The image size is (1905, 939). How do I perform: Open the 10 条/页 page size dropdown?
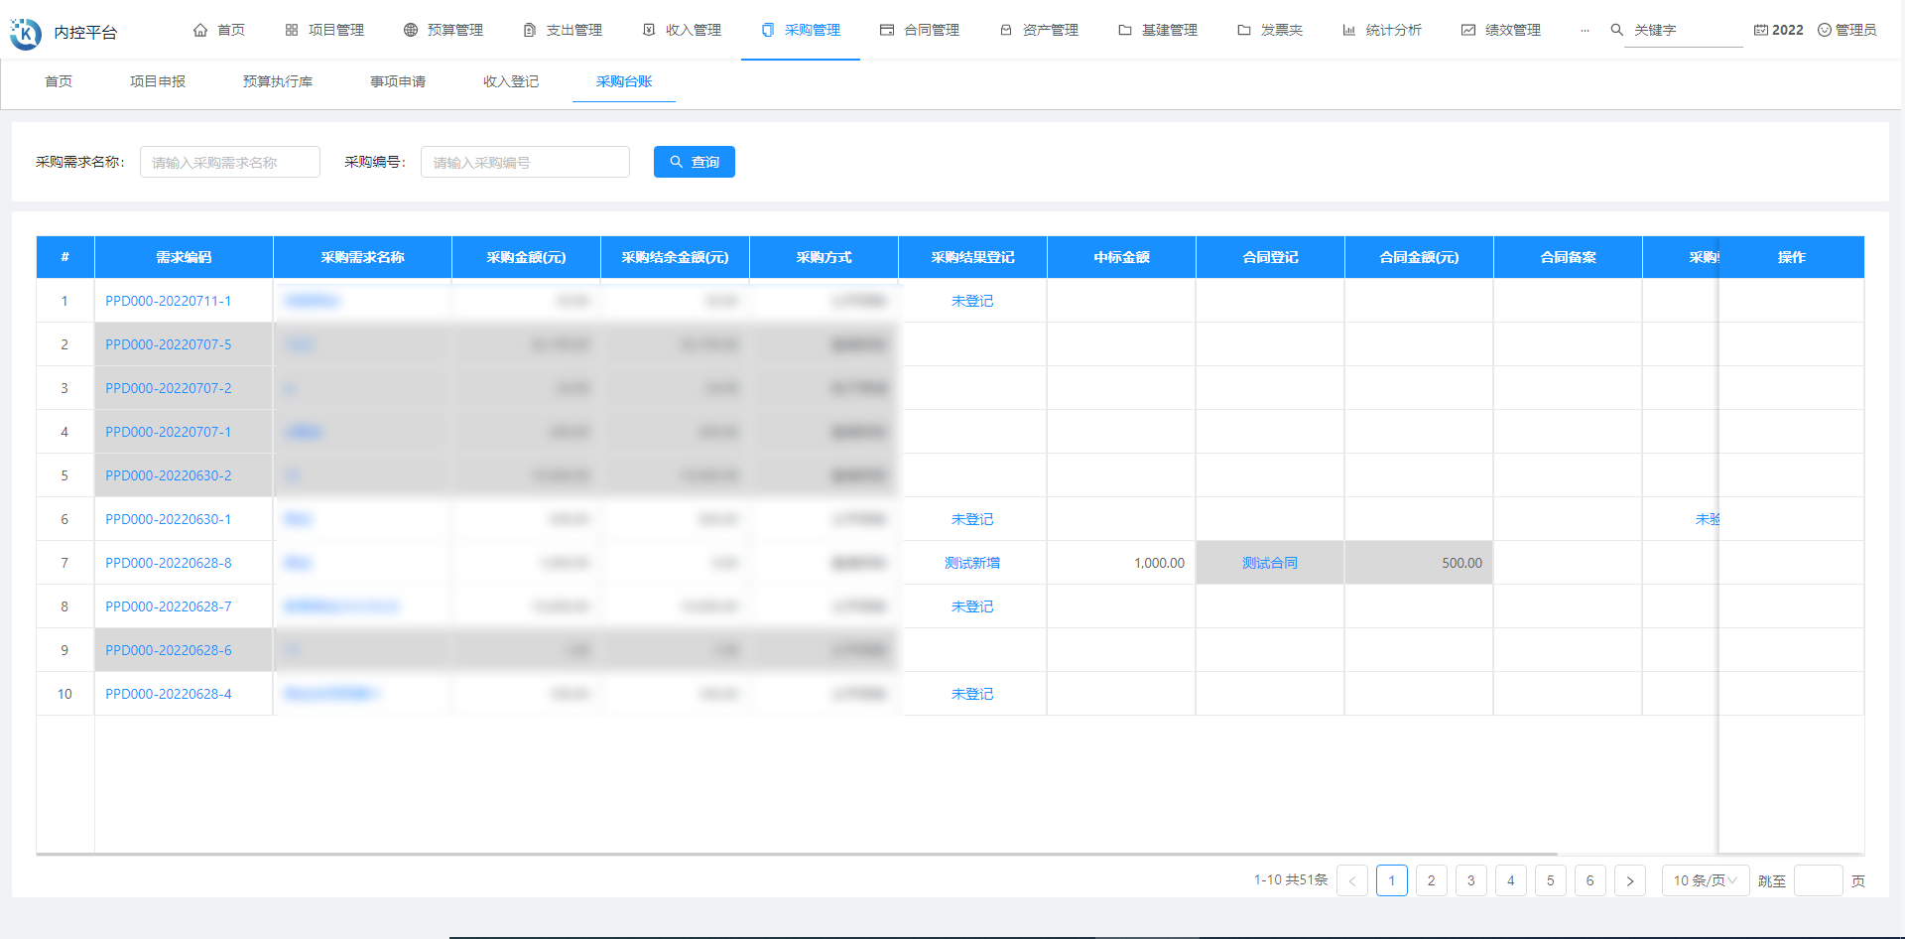[x=1705, y=880]
